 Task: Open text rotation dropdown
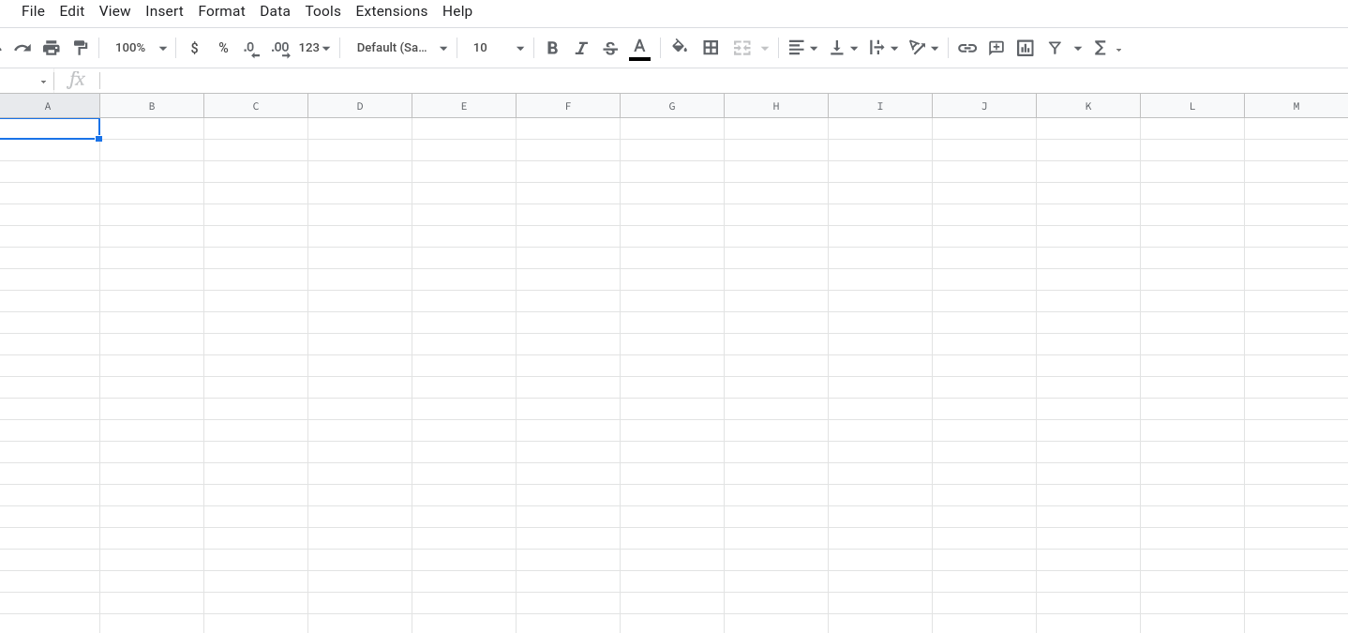pyautogui.click(x=924, y=48)
